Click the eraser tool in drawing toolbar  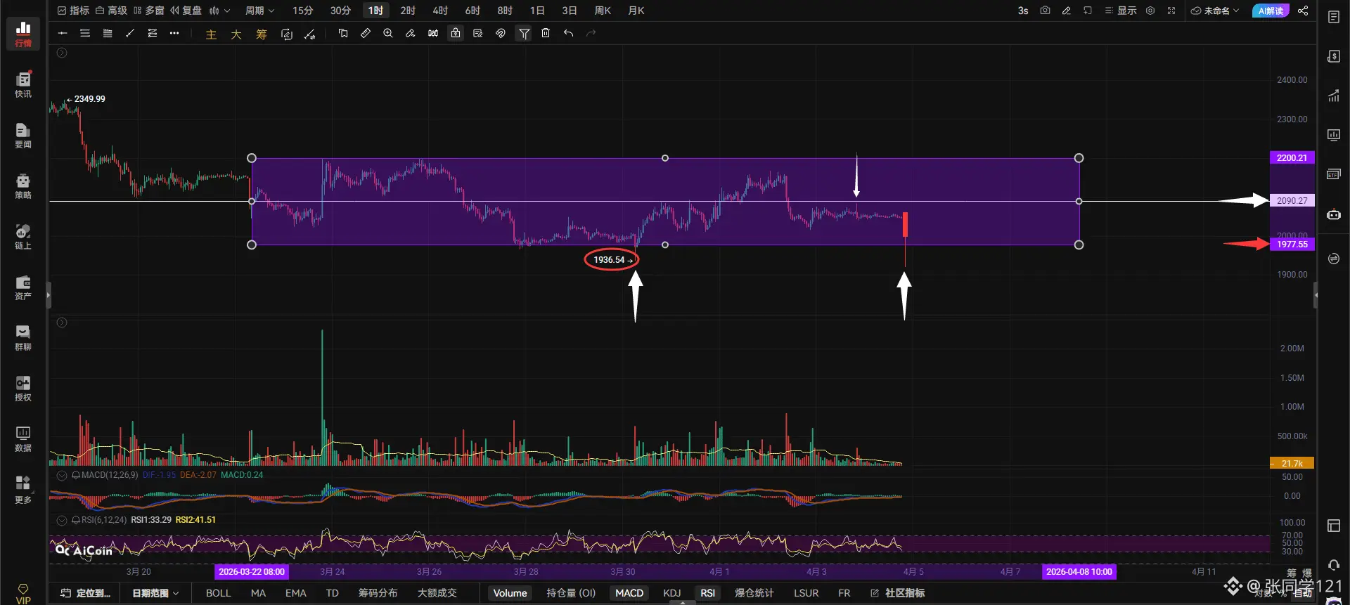pyautogui.click(x=411, y=33)
